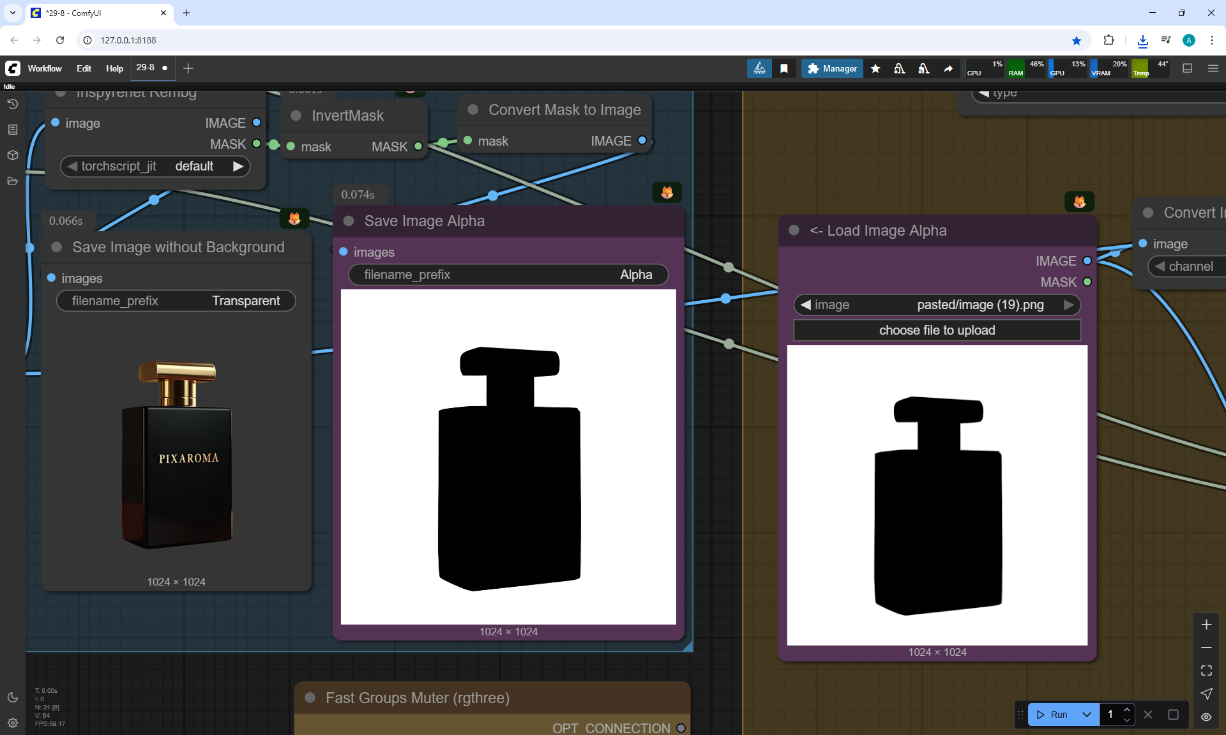Increase batch count with up stepper arrow

coord(1127,709)
